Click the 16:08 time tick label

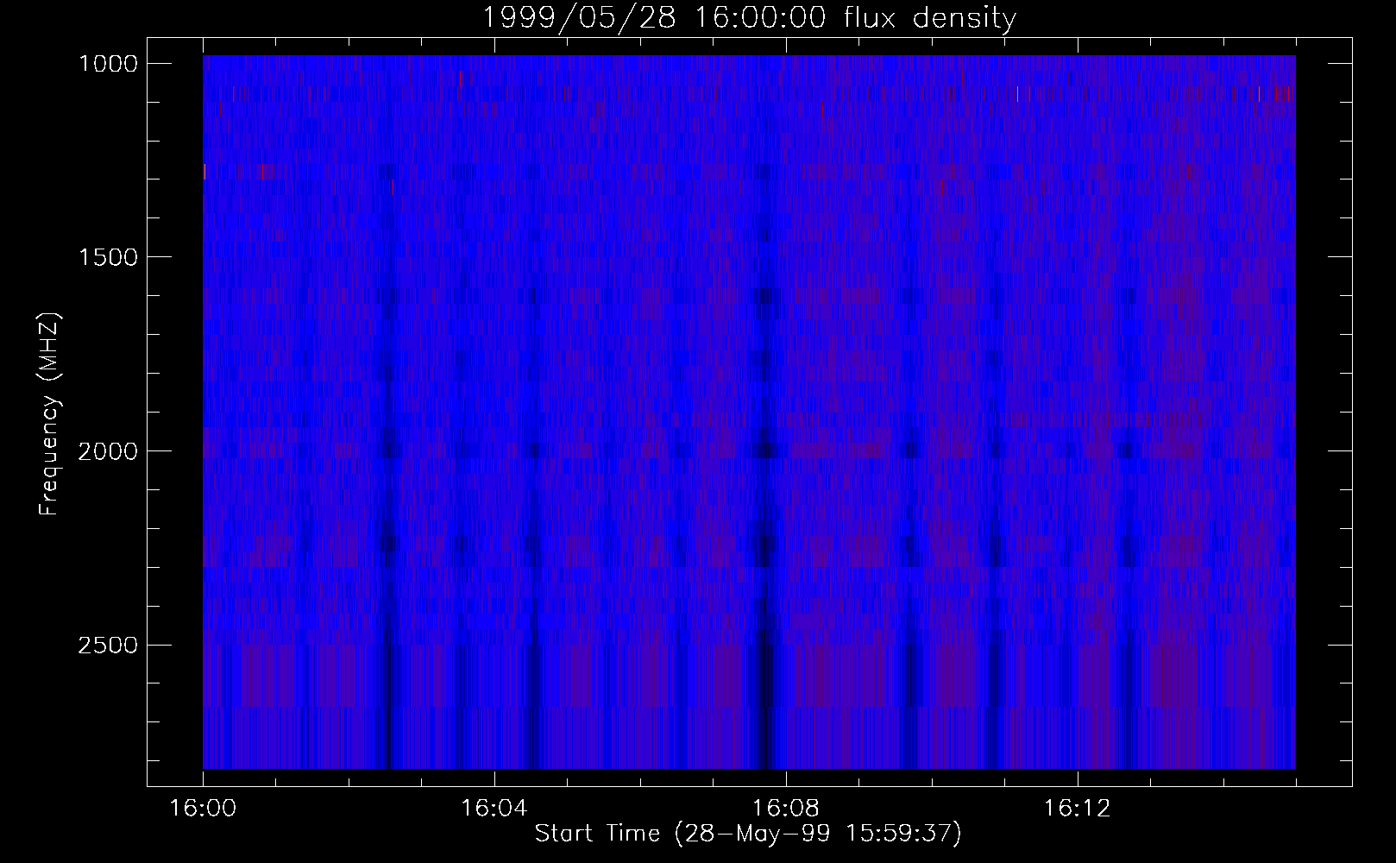[786, 809]
